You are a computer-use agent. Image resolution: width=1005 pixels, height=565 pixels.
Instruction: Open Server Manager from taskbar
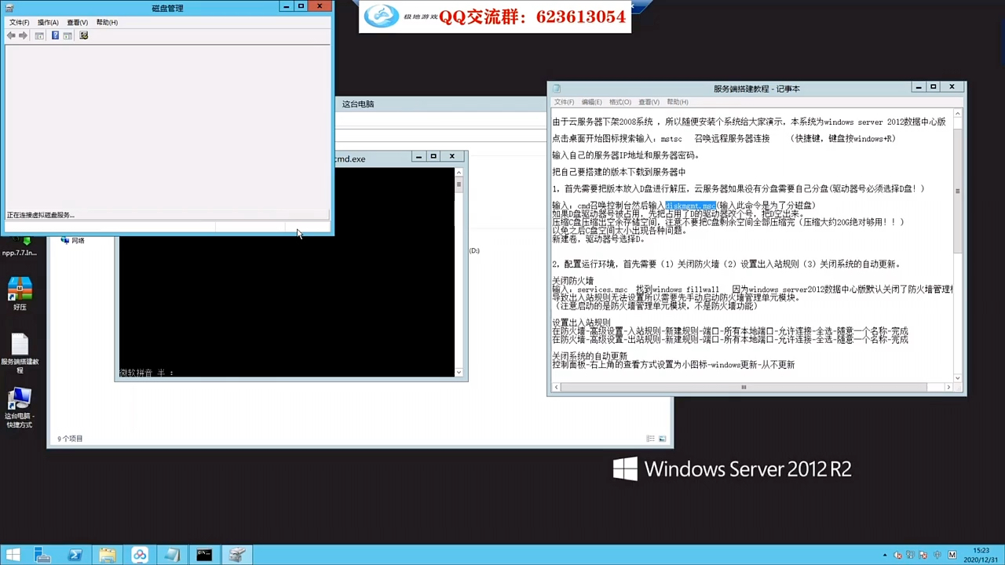point(42,555)
